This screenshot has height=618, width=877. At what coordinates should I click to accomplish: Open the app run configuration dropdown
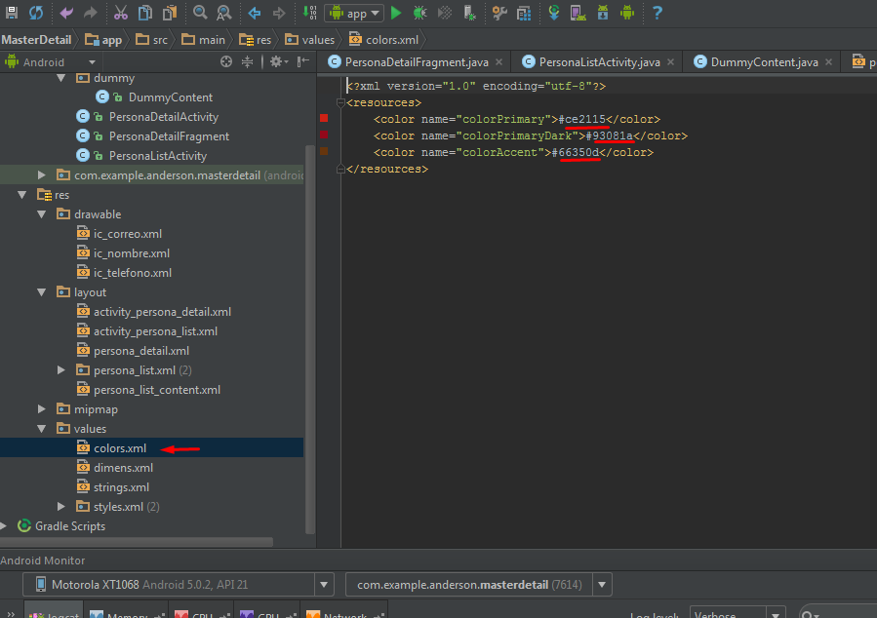pyautogui.click(x=354, y=13)
